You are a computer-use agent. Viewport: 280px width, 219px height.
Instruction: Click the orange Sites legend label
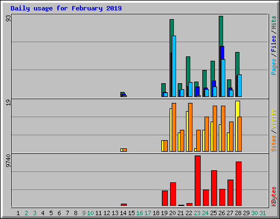click(273, 143)
